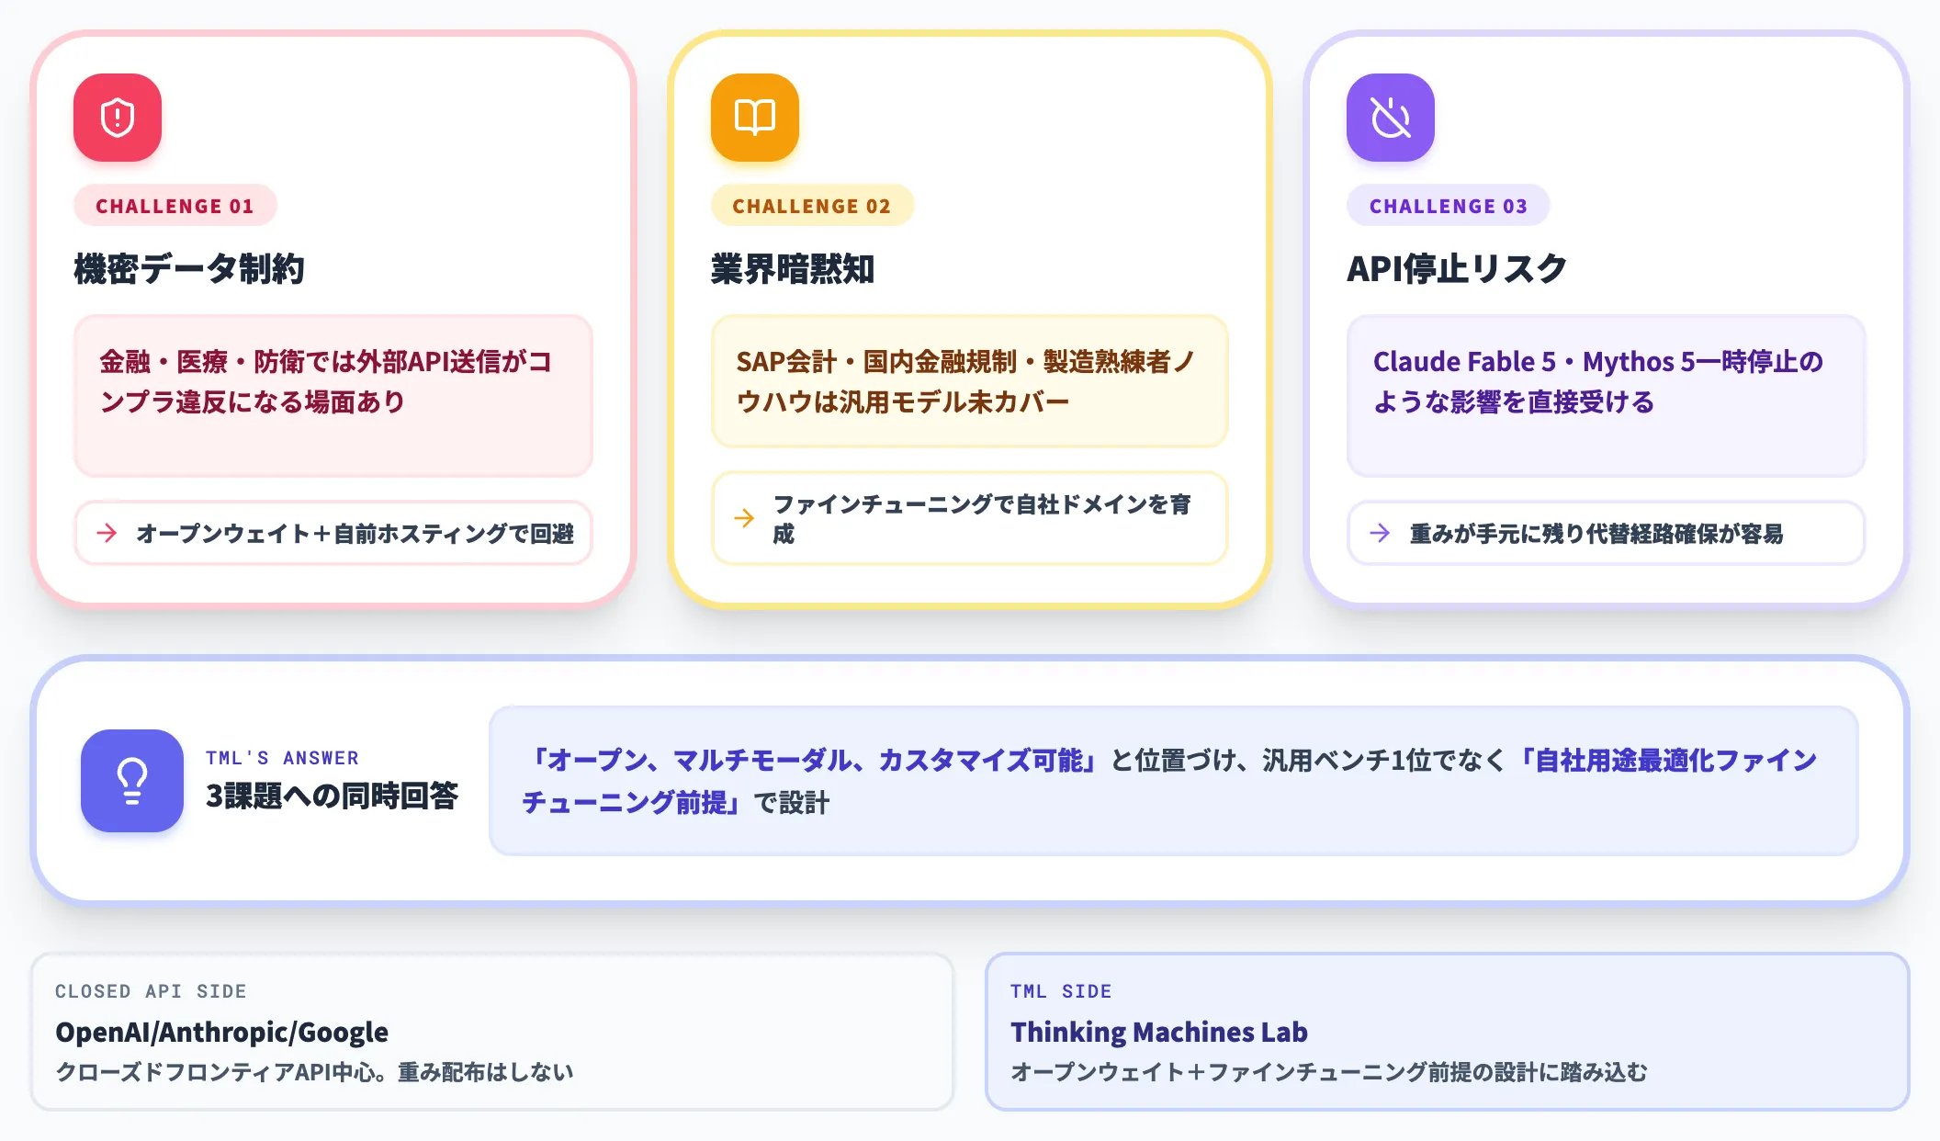Screen dimensions: 1940x1141
Task: Click the blue lightbulb icon
Action: click(x=132, y=781)
